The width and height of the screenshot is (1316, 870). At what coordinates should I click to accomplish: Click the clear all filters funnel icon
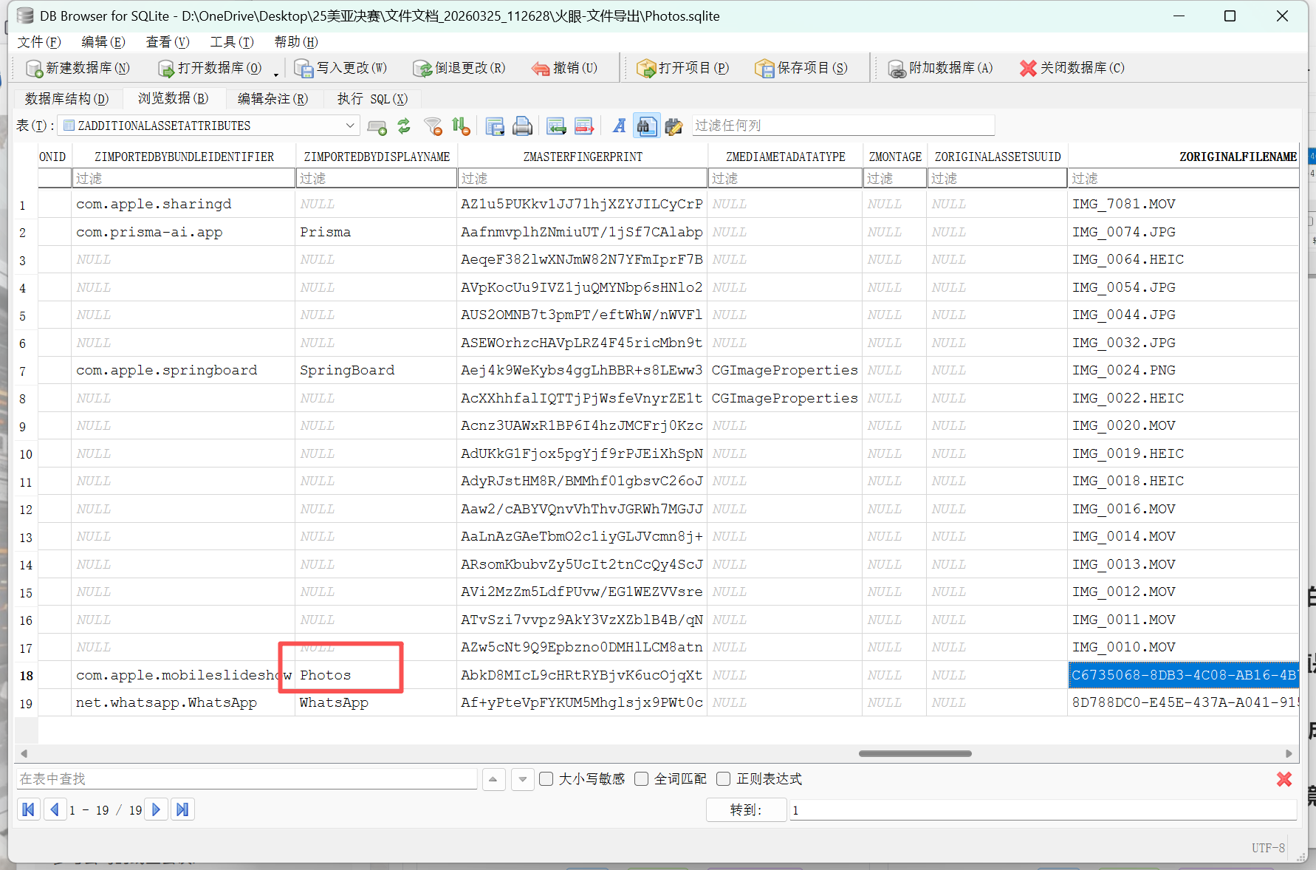[433, 126]
